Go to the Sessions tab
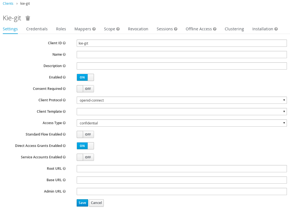The image size is (290, 209). [165, 29]
